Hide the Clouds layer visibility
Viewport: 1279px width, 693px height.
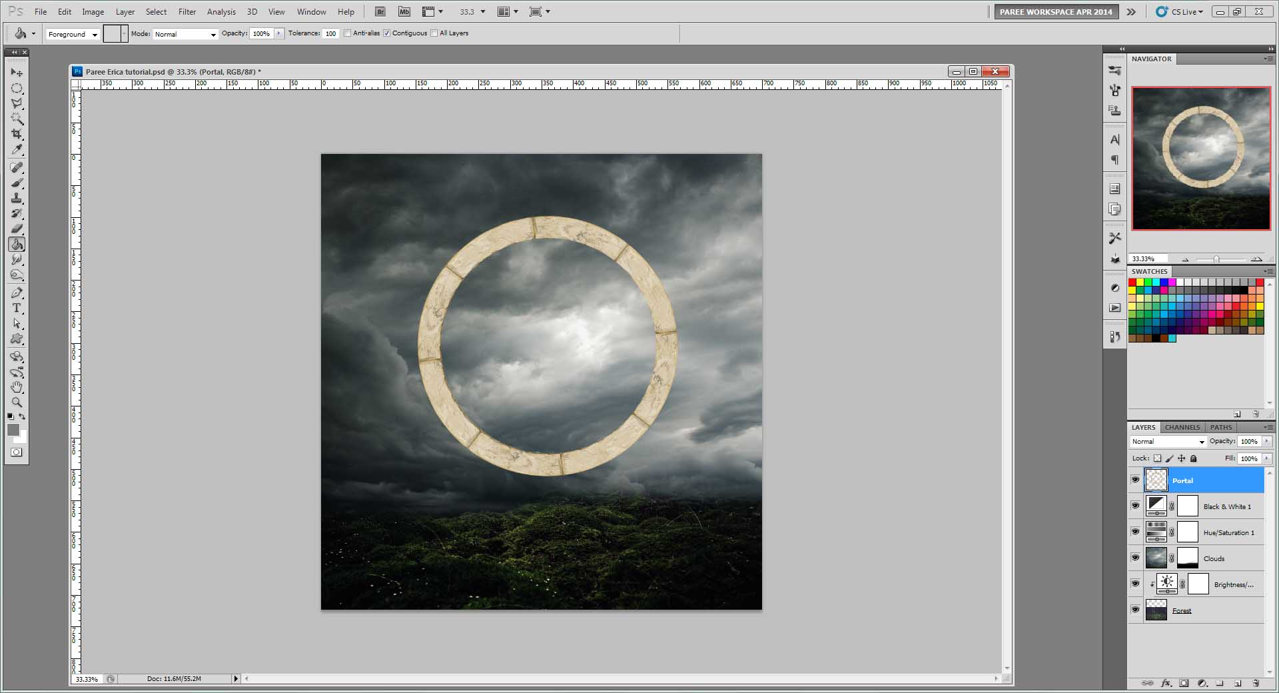coord(1135,558)
